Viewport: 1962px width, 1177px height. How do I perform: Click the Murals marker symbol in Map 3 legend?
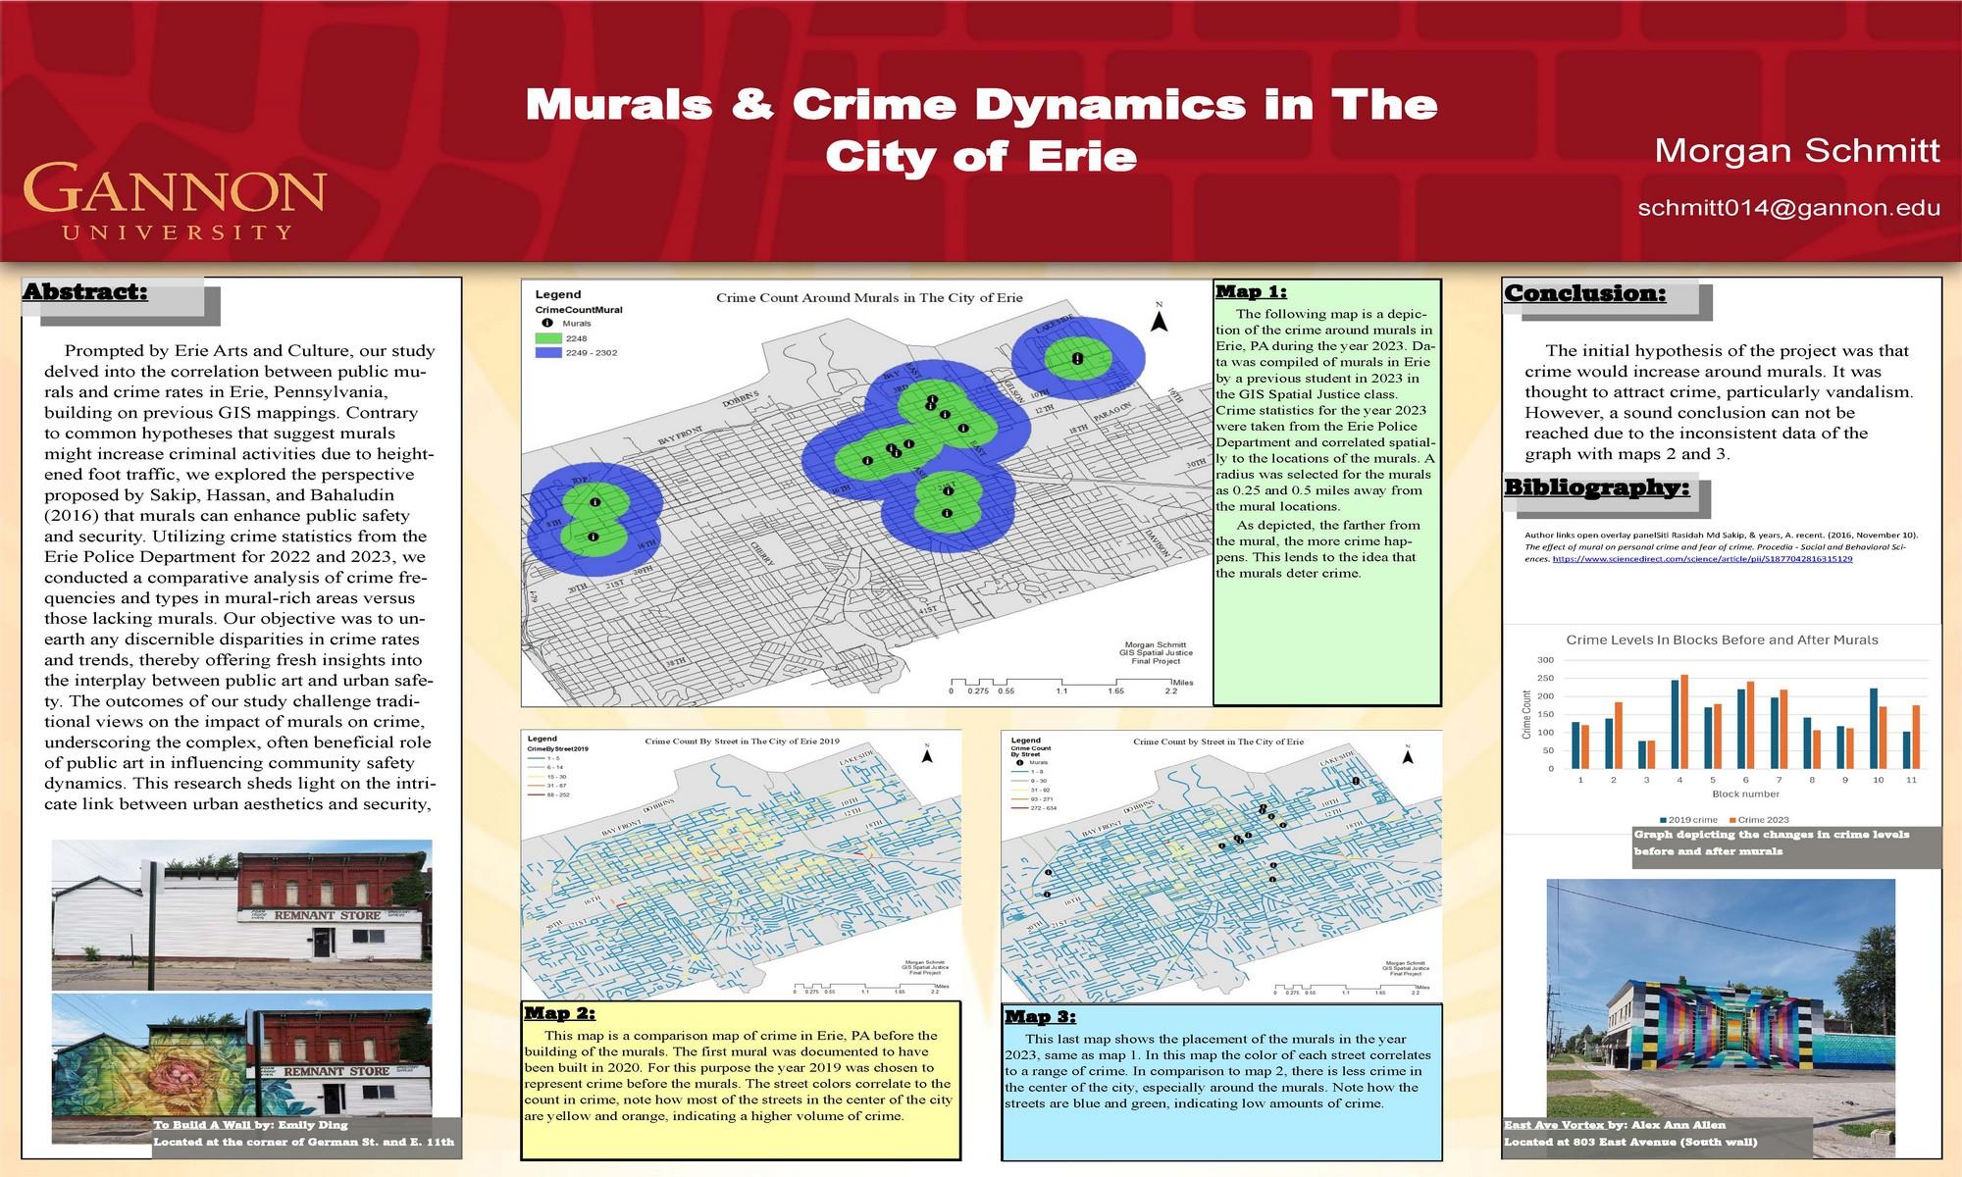click(x=1020, y=762)
